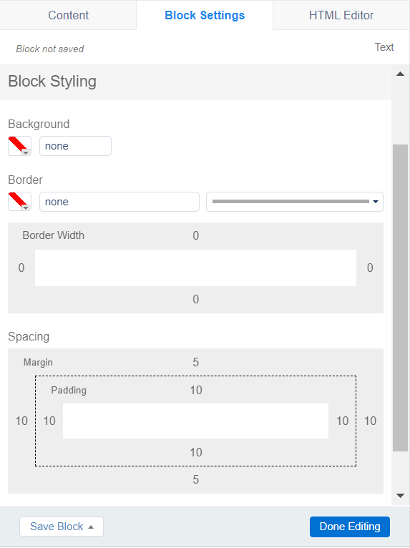Edit the bottom padding value
The height and width of the screenshot is (548, 410).
[196, 452]
